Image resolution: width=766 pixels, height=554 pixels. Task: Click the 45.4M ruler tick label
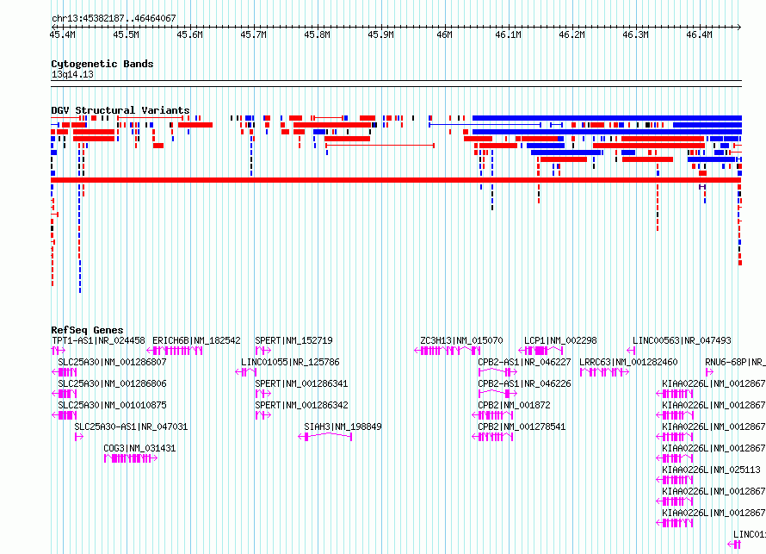63,34
